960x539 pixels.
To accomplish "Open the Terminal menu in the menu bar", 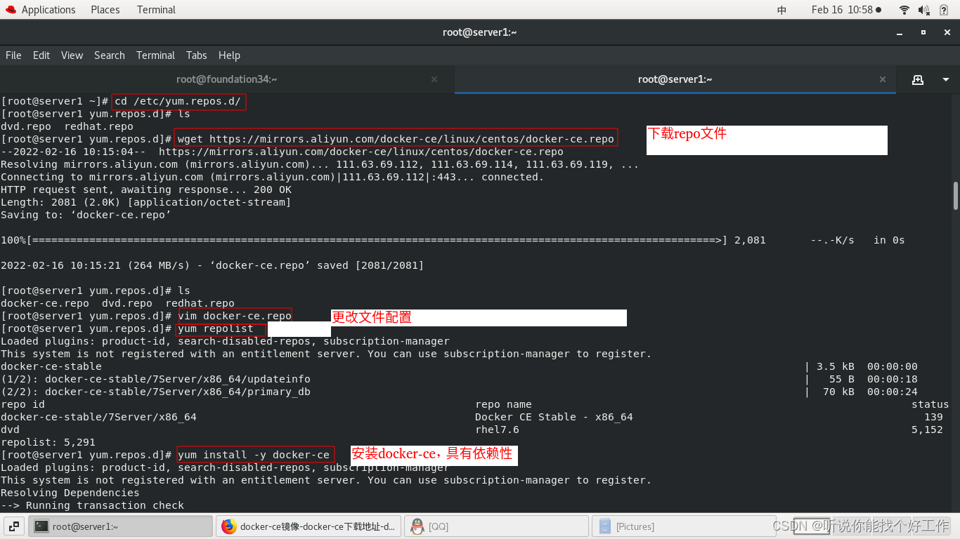I will pyautogui.click(x=155, y=55).
